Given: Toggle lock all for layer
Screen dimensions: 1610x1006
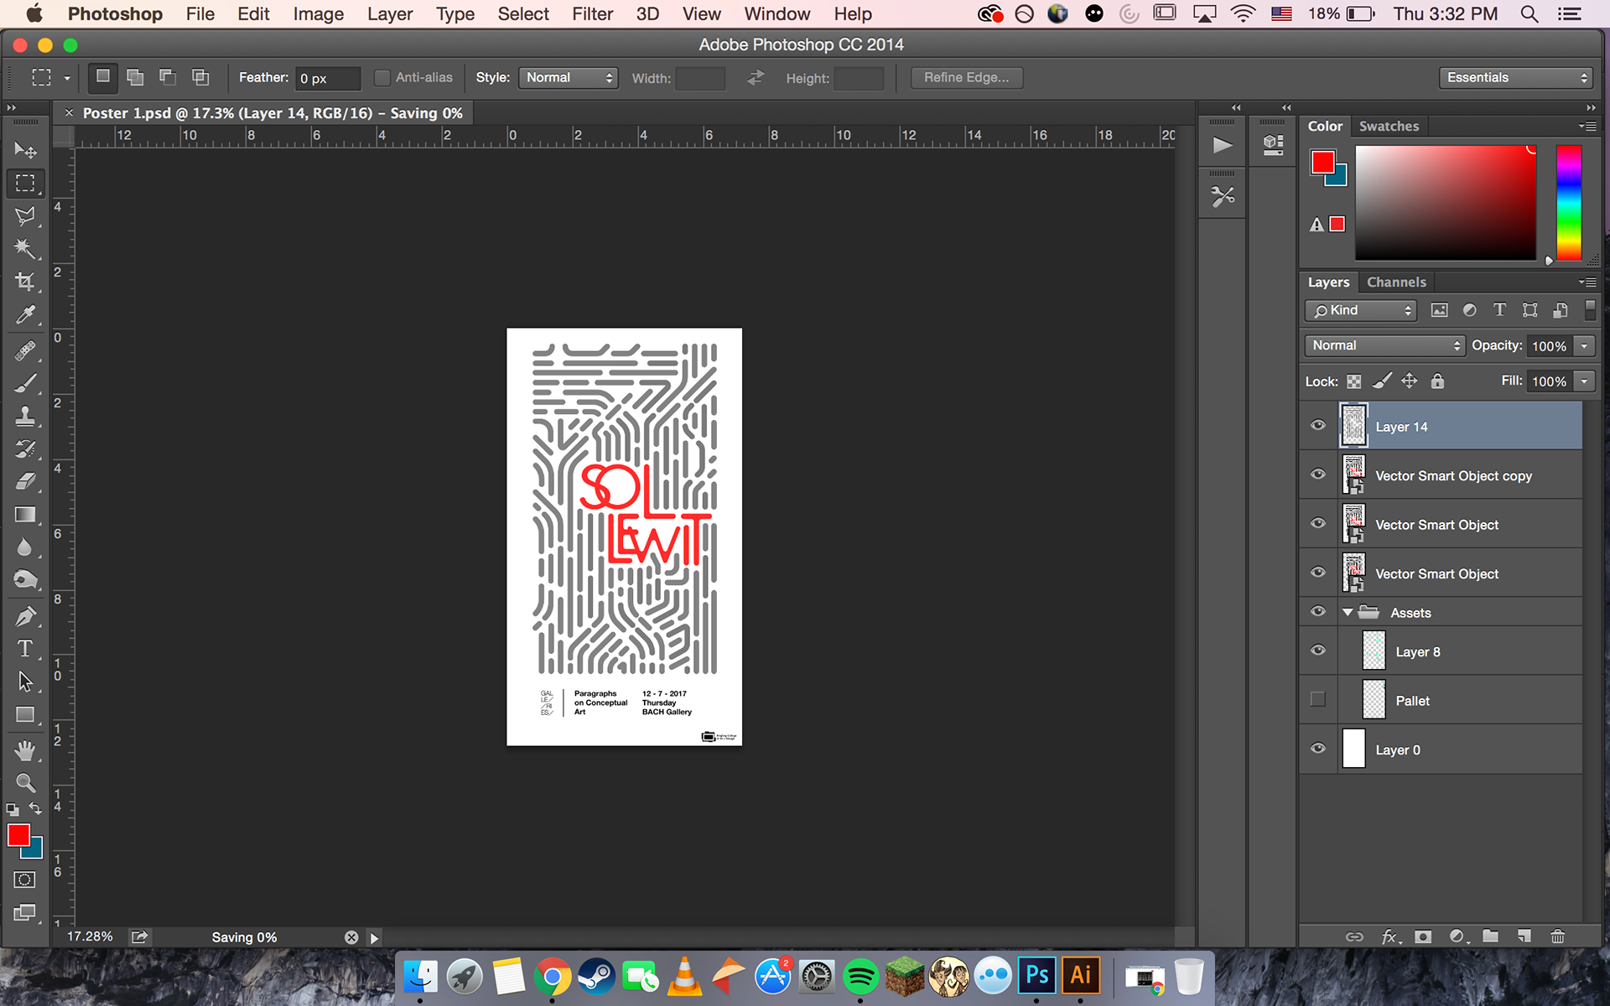Looking at the screenshot, I should point(1437,381).
